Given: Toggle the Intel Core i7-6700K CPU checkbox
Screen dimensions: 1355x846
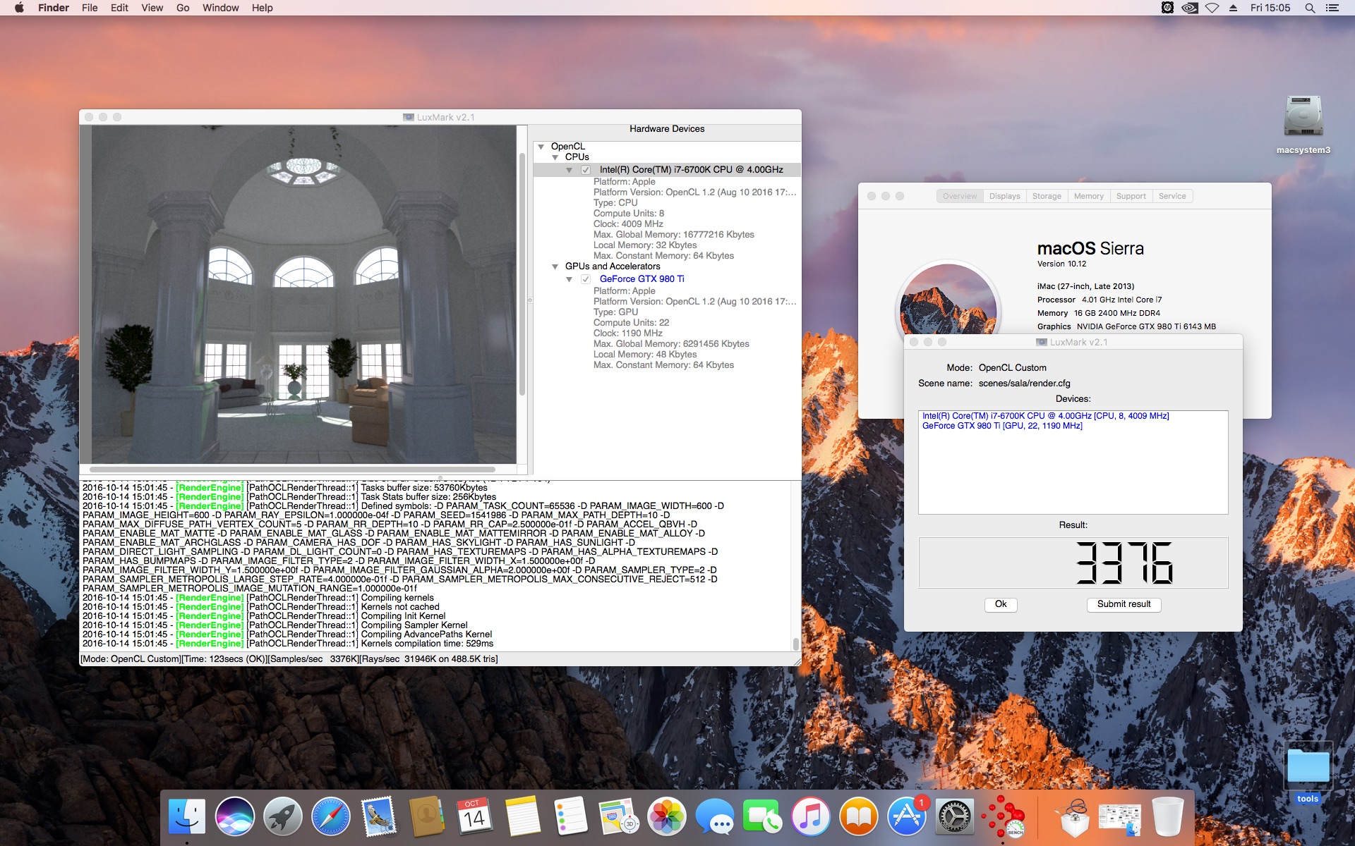Looking at the screenshot, I should point(586,170).
